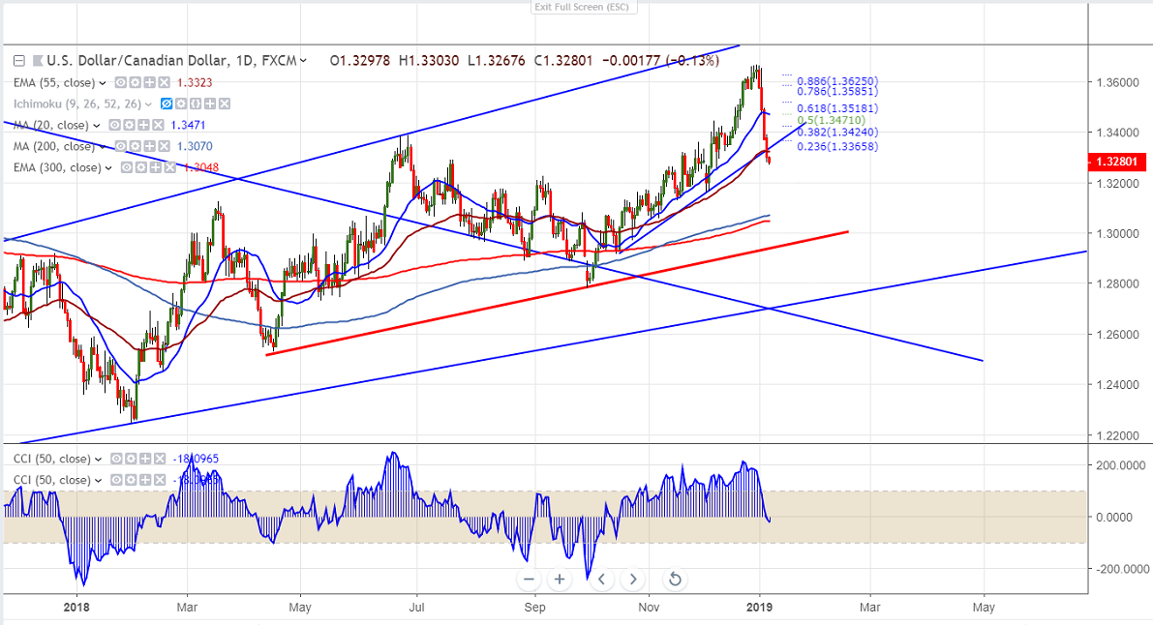This screenshot has height=625, width=1153.
Task: Click the plus icon on Ichimoku row
Action: coord(209,104)
